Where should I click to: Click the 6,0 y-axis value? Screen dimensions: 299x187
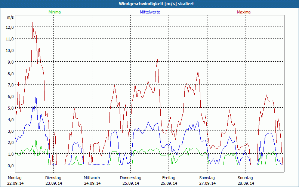(11, 96)
